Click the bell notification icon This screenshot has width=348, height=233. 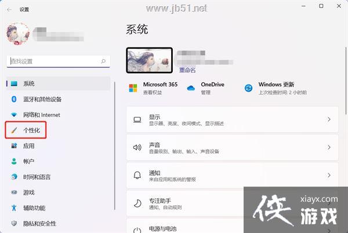[137, 176]
